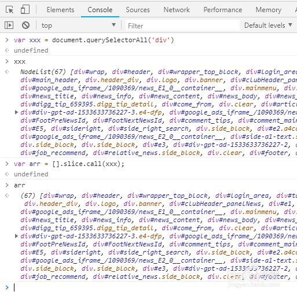The height and width of the screenshot is (295, 297).
Task: Select the Console tab
Action: tap(100, 10)
